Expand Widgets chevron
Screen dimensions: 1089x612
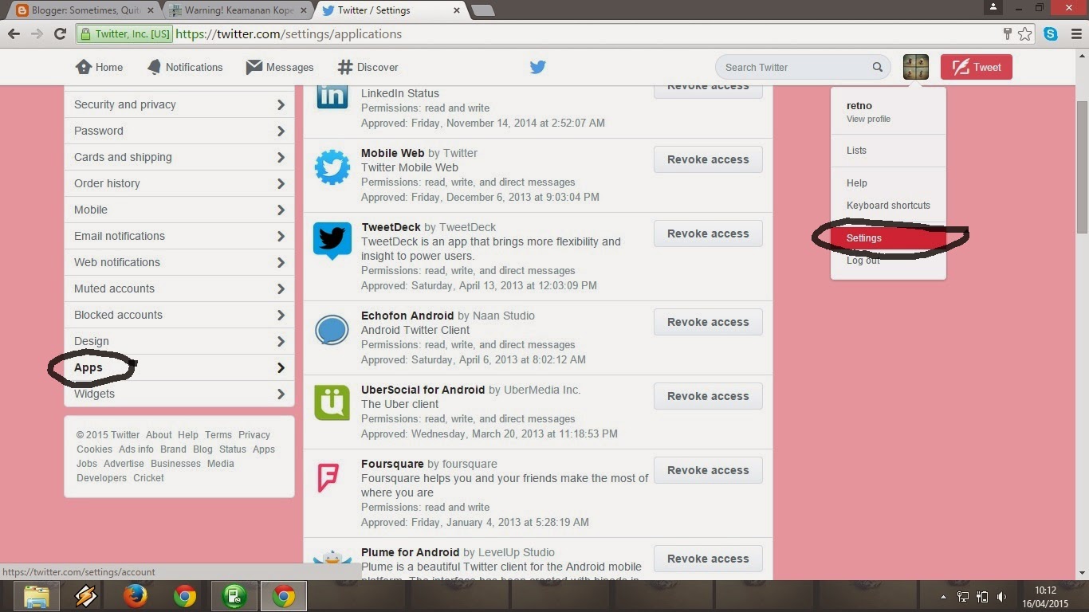281,394
